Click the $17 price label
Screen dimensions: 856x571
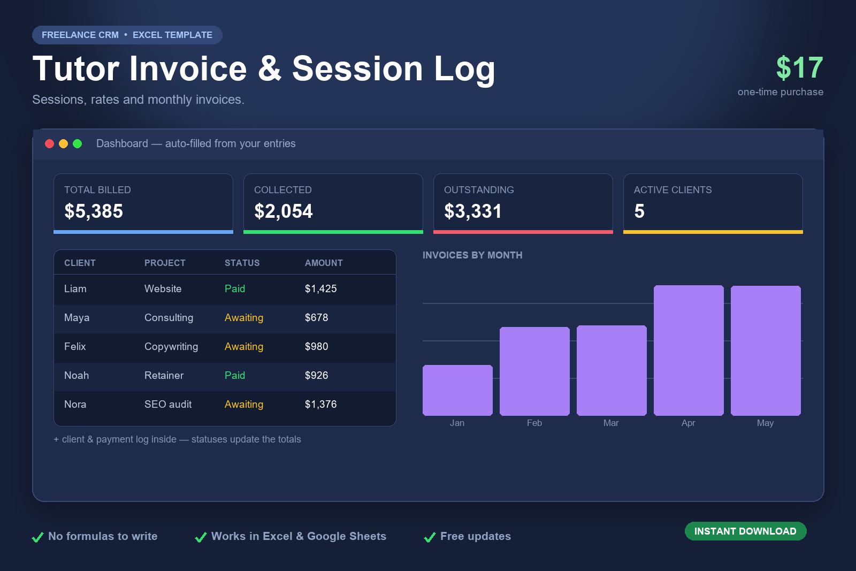pyautogui.click(x=799, y=68)
